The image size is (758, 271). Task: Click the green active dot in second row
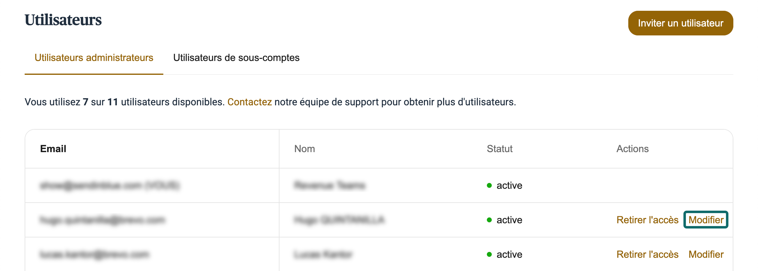coord(489,220)
